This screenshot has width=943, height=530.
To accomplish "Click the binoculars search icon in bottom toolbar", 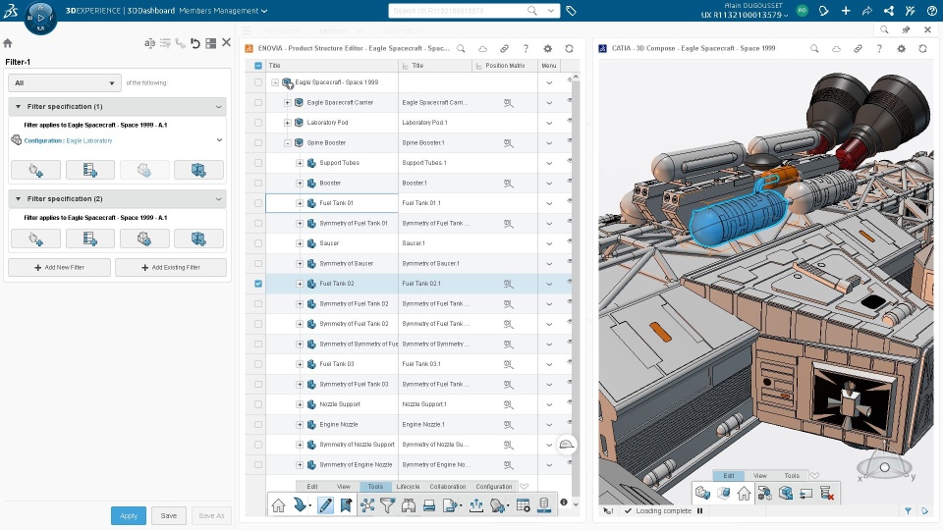I will click(x=409, y=505).
